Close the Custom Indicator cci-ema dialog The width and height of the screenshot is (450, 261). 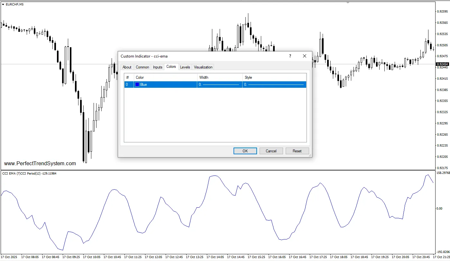pyautogui.click(x=305, y=56)
